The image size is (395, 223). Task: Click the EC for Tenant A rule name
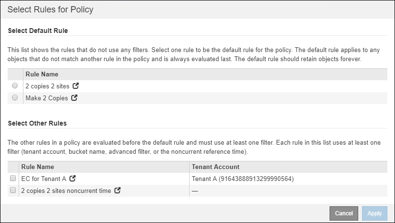(44, 179)
